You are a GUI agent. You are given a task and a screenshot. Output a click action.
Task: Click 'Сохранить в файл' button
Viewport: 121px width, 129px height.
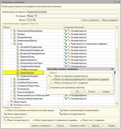(x=78, y=126)
